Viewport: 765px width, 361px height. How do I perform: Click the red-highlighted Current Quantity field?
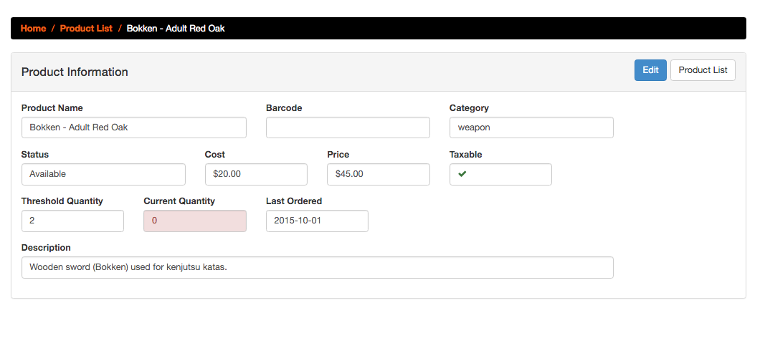(195, 221)
